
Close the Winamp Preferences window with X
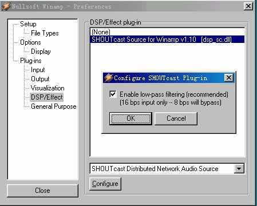(248, 6)
